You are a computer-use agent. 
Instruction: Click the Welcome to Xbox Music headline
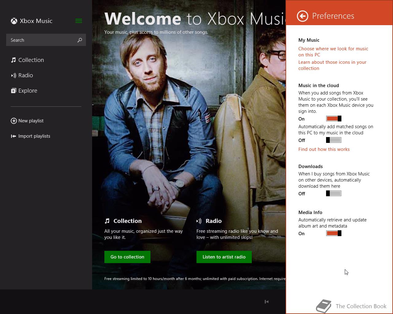[x=195, y=19]
